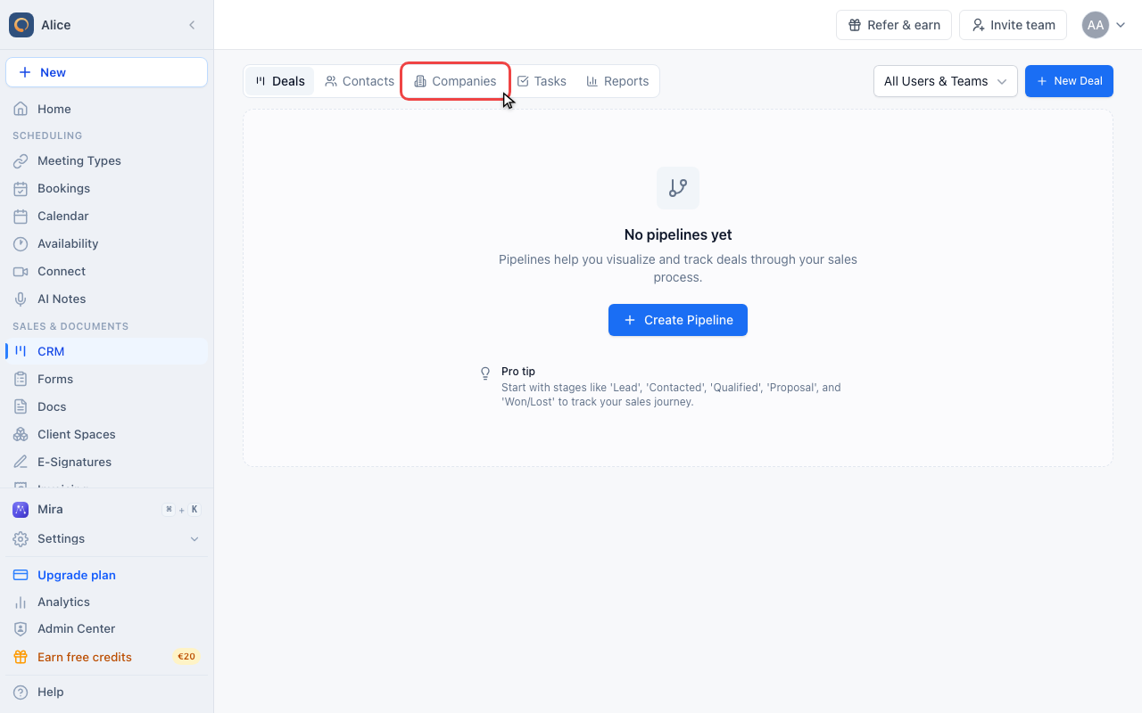Open the Calendar icon in the sidebar
Image resolution: width=1142 pixels, height=713 pixels.
[x=21, y=217]
